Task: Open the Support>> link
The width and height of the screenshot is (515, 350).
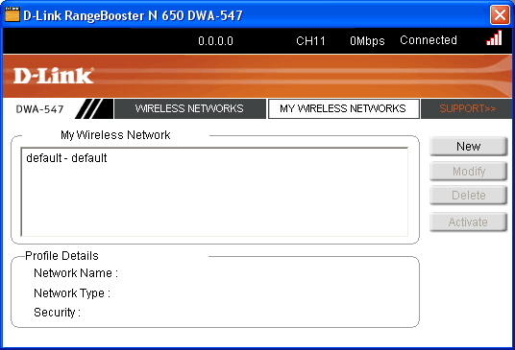Action: click(467, 108)
